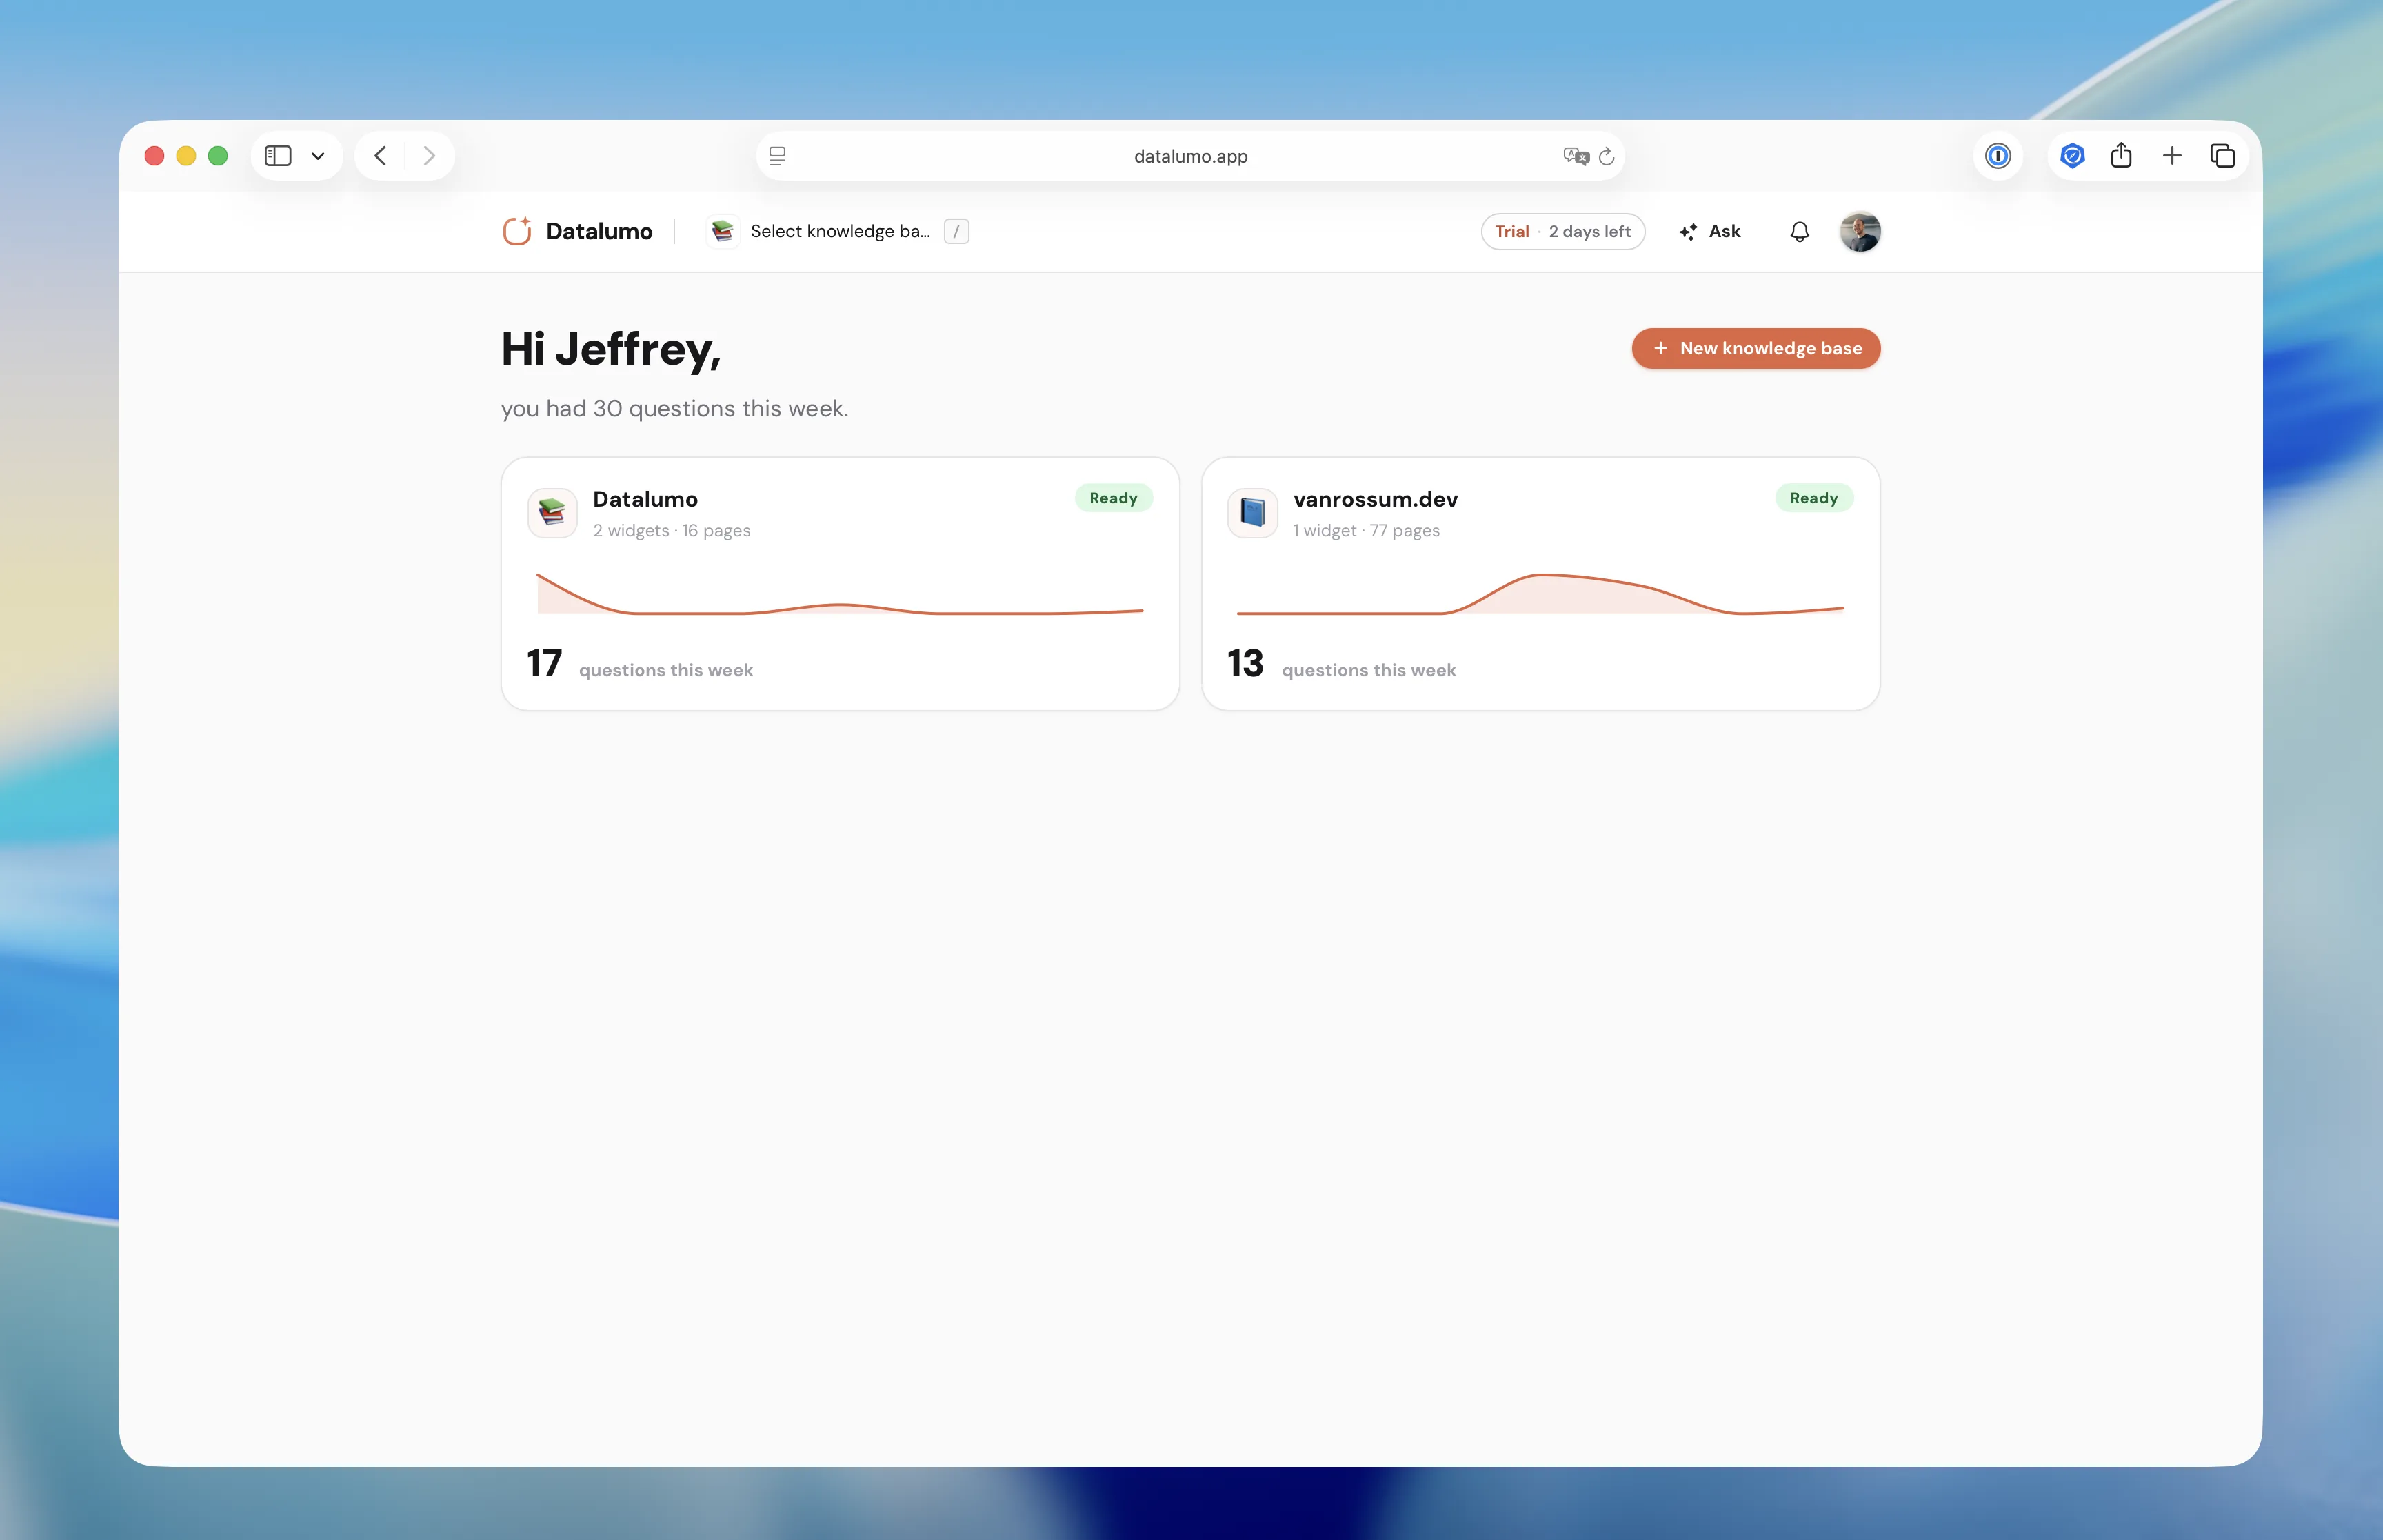Open the vanrossum.dev knowledge base card title
The width and height of the screenshot is (2383, 1540).
point(1375,499)
